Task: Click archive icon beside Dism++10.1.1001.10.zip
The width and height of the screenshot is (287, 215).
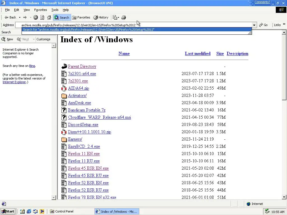Action: (x=64, y=132)
